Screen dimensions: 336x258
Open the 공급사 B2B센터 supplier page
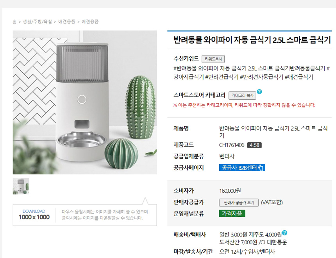coord(242,168)
